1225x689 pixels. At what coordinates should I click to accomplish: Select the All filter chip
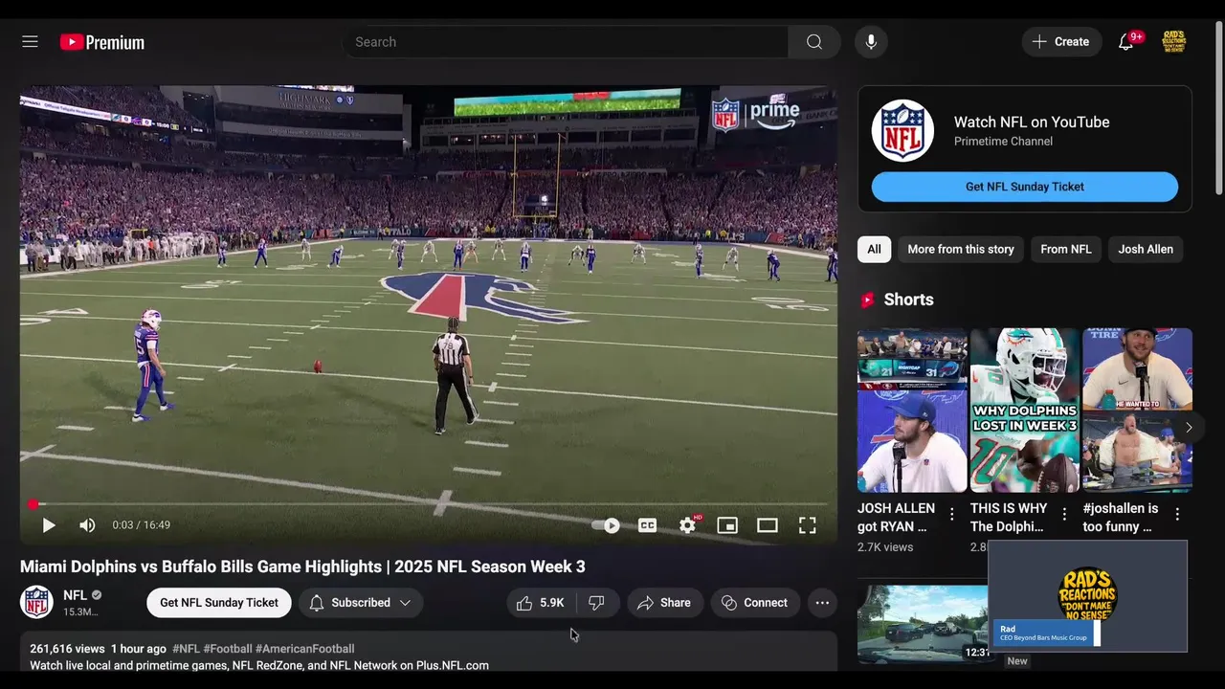point(874,249)
